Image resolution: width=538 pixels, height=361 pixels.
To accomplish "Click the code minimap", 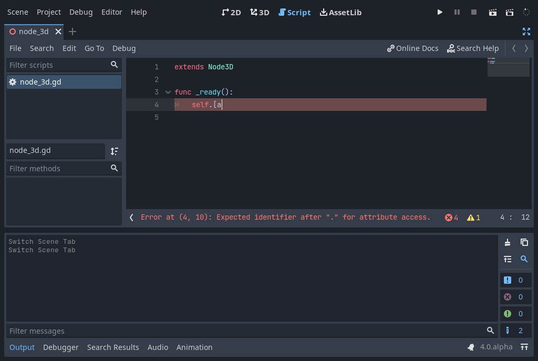I will (509, 67).
